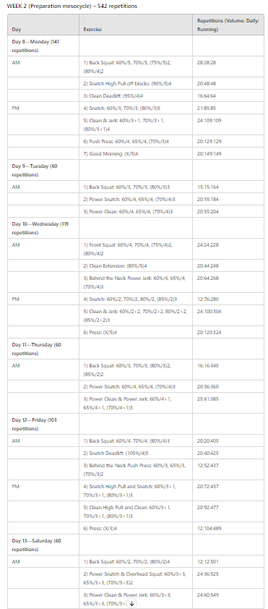Image resolution: width=268 pixels, height=609 pixels.
Task: Click the Snatch High Pull off blocks cell
Action: [136, 83]
